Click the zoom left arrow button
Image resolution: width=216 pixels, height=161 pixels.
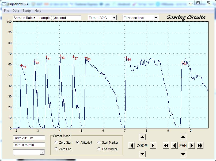point(132,146)
